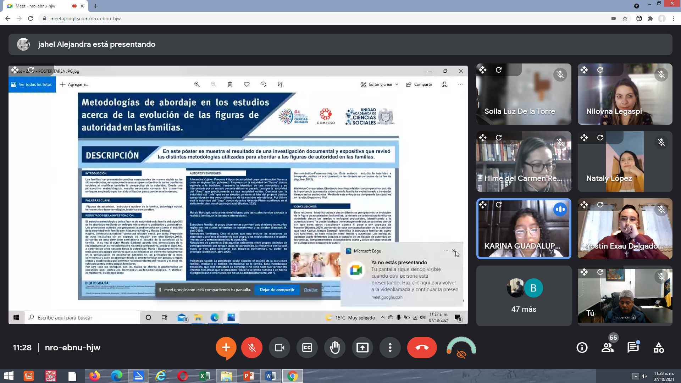Image resolution: width=681 pixels, height=383 pixels.
Task: Show everyone participants panel
Action: pyautogui.click(x=608, y=348)
